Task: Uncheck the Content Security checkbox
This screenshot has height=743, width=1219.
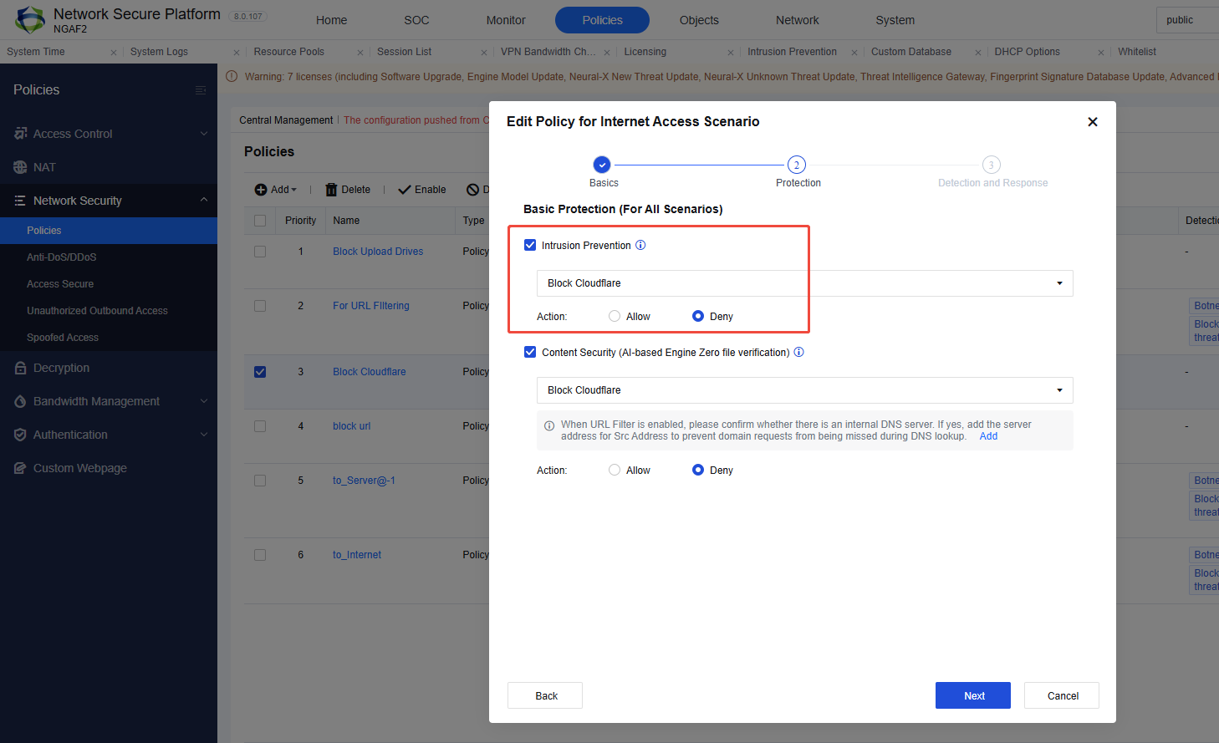Action: click(530, 352)
